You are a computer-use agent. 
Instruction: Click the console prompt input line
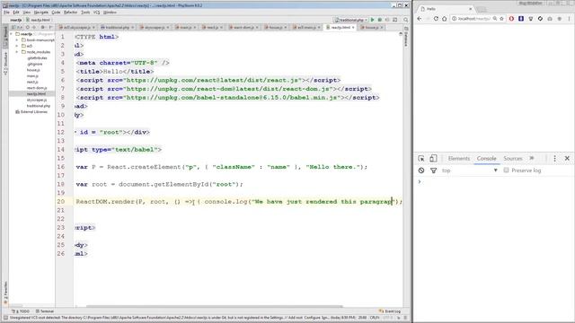coord(494,182)
